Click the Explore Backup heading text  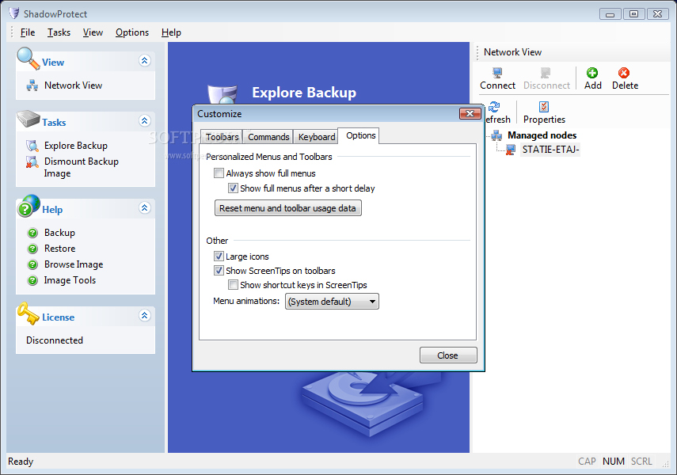pos(304,93)
